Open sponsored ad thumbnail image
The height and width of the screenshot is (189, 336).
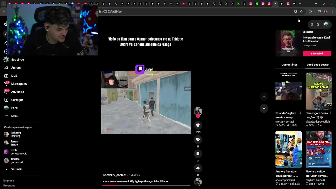[288, 43]
